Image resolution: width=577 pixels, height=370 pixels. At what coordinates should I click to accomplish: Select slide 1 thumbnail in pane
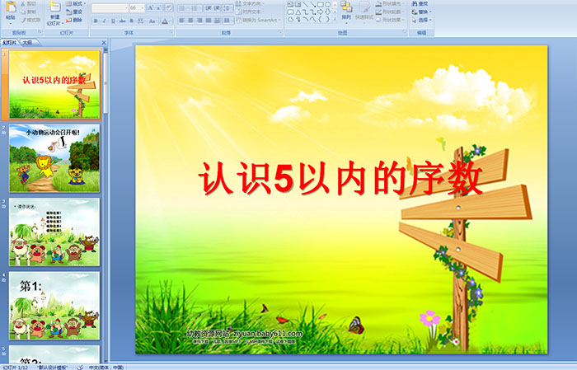point(54,85)
